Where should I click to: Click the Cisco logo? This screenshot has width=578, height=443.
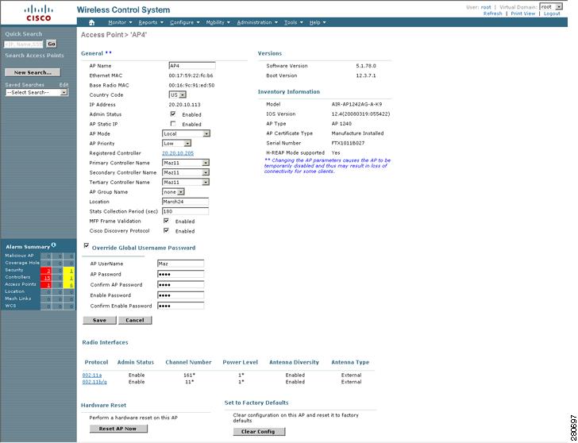click(39, 13)
